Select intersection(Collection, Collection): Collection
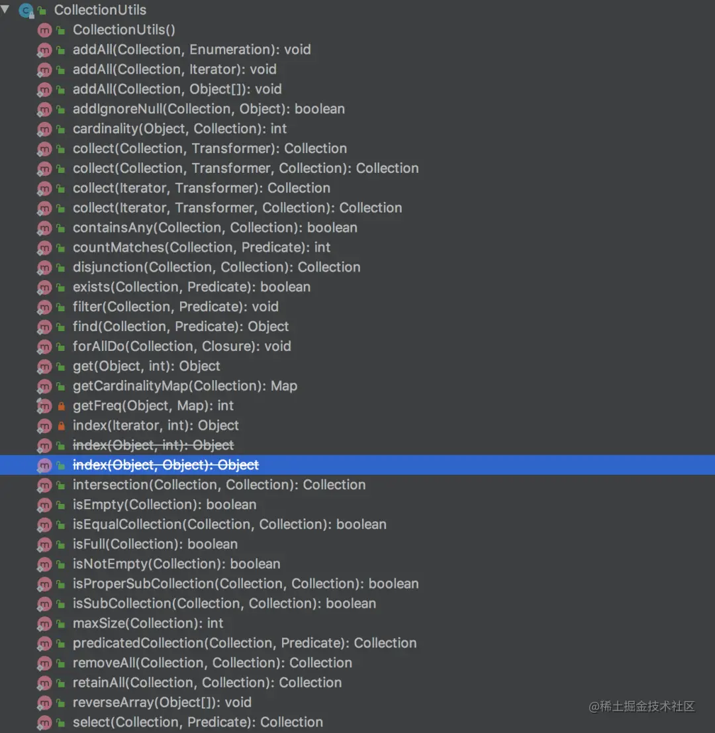Screen dimensions: 715x733 click(218, 485)
